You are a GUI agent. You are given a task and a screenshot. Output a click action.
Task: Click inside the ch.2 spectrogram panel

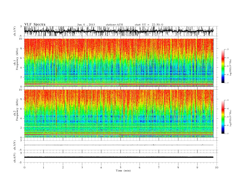click(119, 114)
